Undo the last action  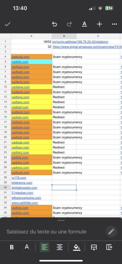coord(54,24)
